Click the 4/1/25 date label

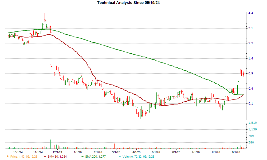pyautogui.click(x=136, y=152)
